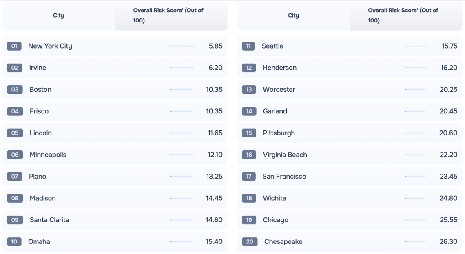465x254 pixels.
Task: Click the risk score bar for Chicago
Action: coord(415,220)
